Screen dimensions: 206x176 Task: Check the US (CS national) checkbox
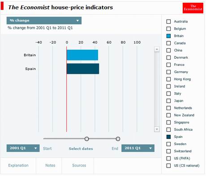point(168,166)
